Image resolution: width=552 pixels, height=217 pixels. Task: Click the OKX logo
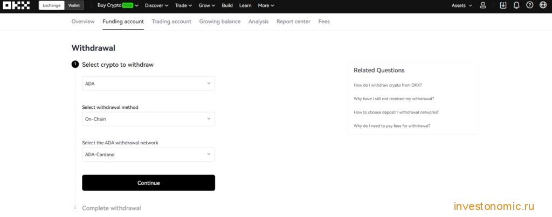16,5
